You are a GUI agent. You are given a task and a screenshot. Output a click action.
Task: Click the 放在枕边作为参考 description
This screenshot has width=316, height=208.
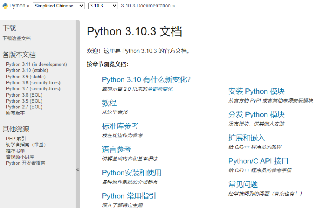point(122,136)
